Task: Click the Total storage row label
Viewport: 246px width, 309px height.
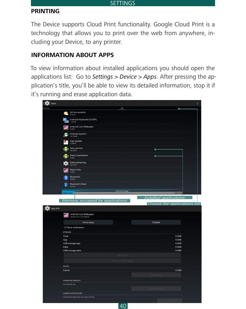Action: (65, 236)
